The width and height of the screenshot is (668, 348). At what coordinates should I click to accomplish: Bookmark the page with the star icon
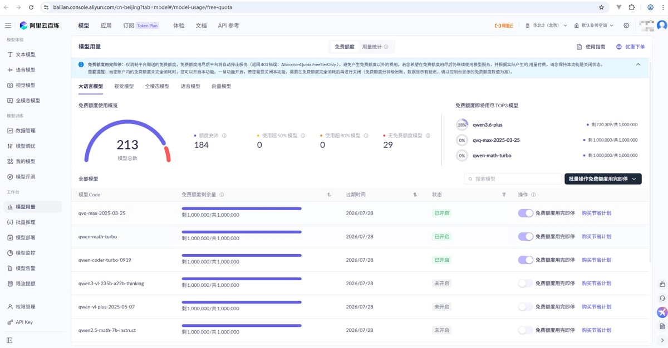pyautogui.click(x=601, y=7)
